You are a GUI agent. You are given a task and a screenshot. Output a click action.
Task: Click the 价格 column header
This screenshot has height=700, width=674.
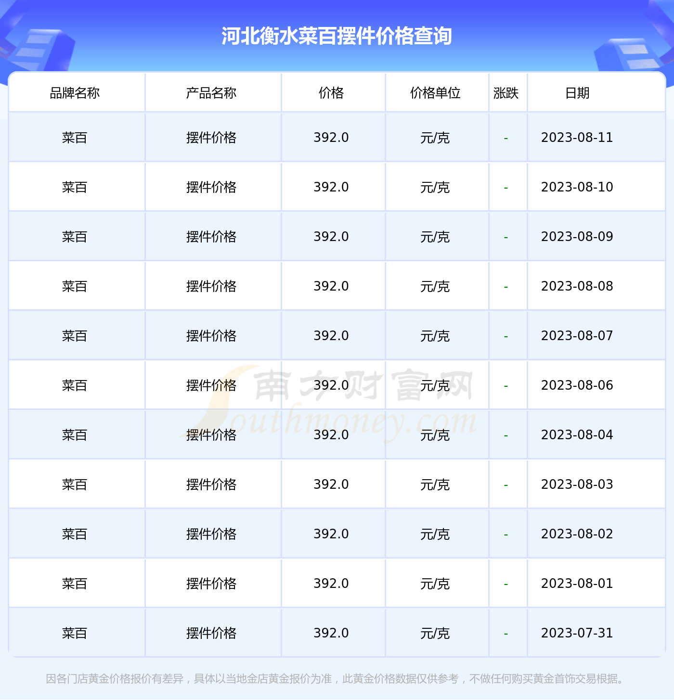point(331,93)
